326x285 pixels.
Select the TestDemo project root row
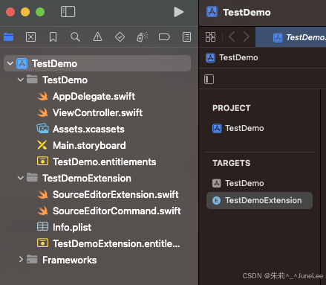[97, 63]
